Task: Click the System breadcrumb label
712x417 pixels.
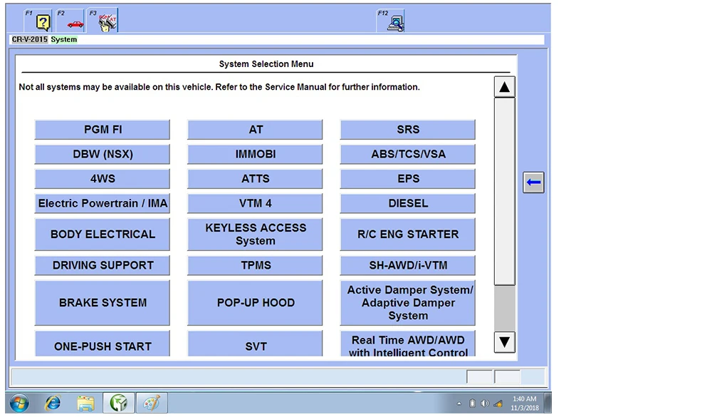Action: click(x=63, y=40)
